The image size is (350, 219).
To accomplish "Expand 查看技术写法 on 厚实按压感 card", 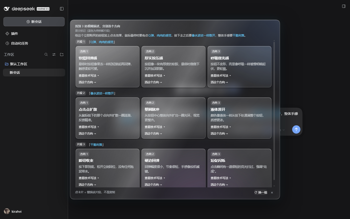I will click(x=155, y=76).
